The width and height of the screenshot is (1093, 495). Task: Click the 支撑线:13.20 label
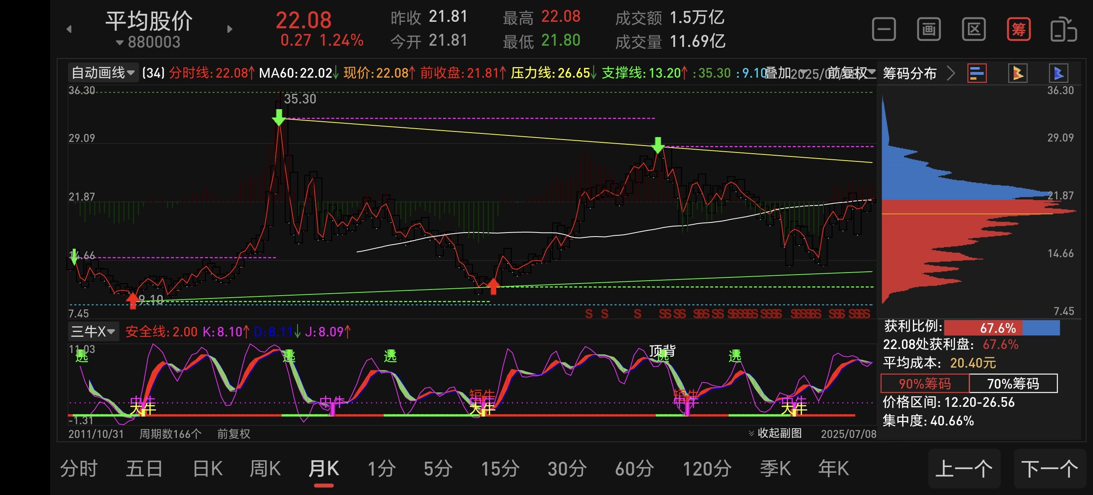[644, 73]
